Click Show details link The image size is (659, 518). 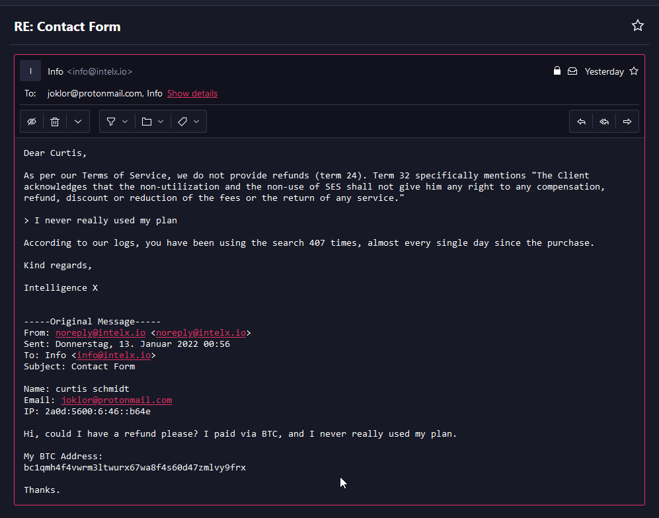pyautogui.click(x=192, y=93)
